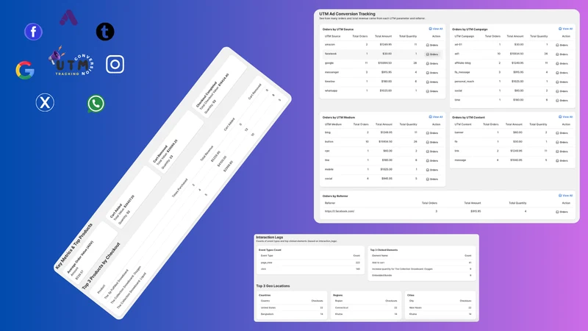The height and width of the screenshot is (331, 588).
Task: Click the 'https://l.facebook.com/' referrer text
Action: 340,211
